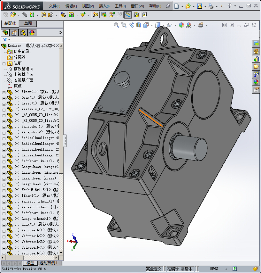Expand the 注解 annotations node

[4, 64]
